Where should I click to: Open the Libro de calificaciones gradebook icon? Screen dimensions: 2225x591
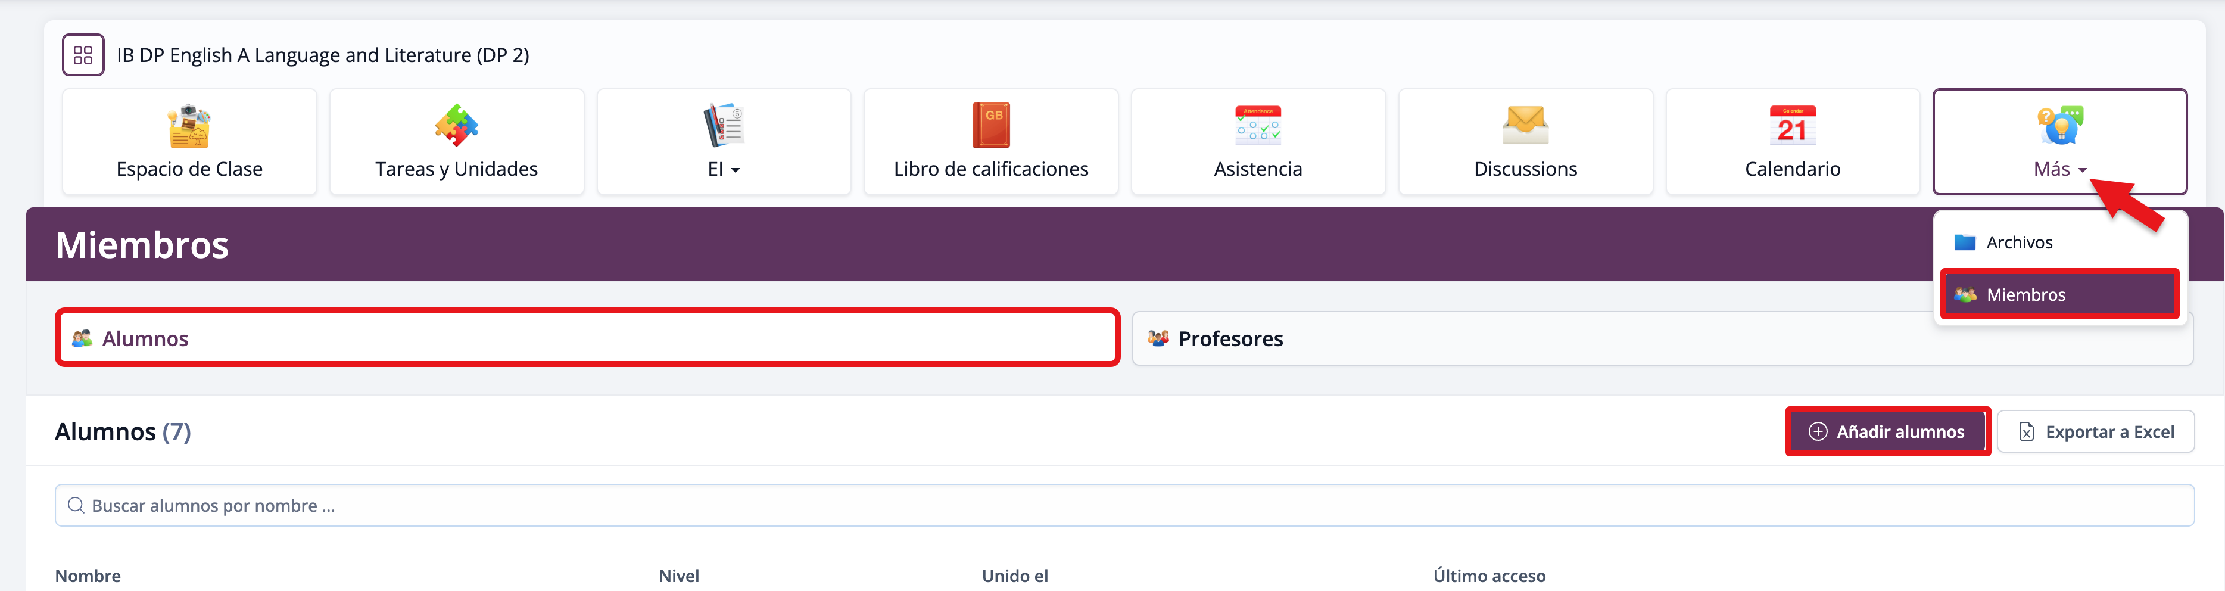pos(991,126)
